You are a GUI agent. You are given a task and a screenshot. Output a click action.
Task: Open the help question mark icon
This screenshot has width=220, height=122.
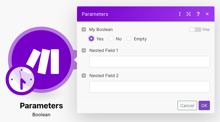click(x=198, y=14)
